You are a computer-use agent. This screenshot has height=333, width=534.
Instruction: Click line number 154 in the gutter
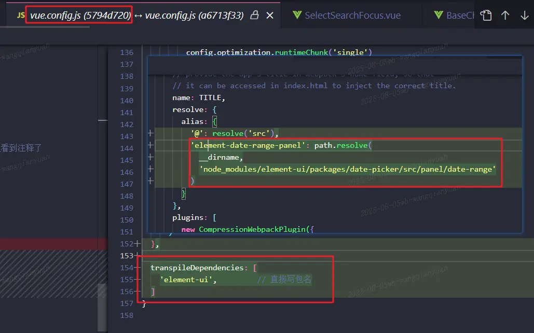(x=127, y=268)
